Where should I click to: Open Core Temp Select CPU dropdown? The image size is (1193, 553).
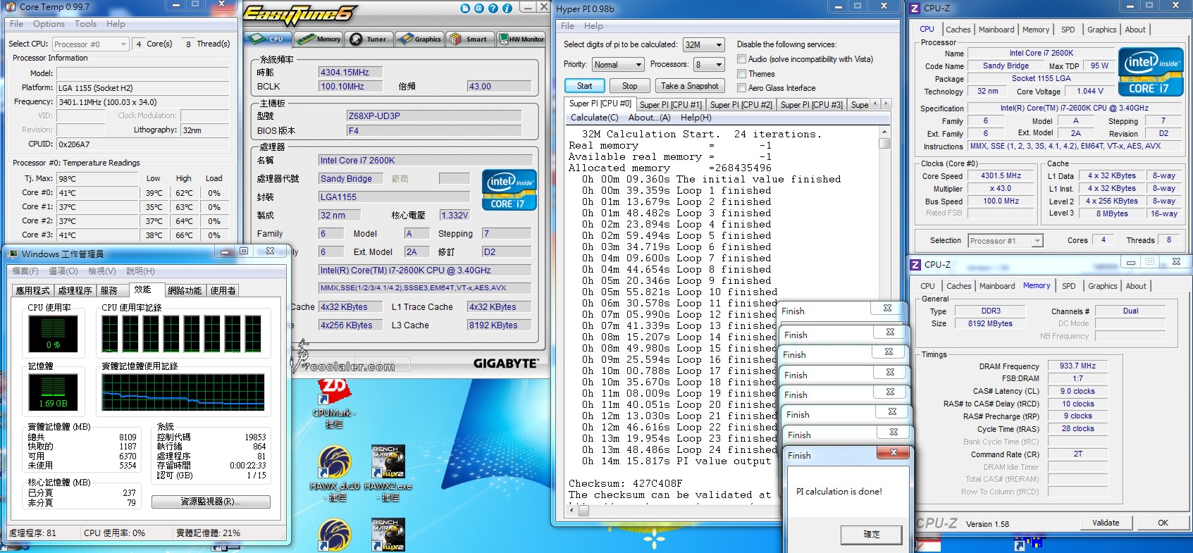(90, 44)
